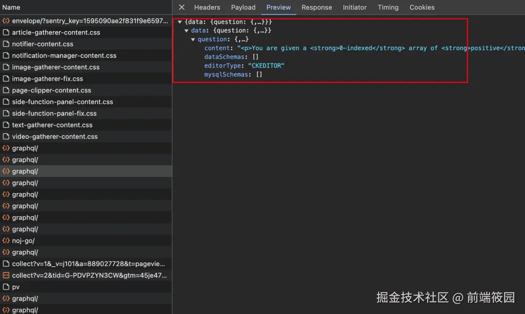This screenshot has height=314, width=525.
Task: Select the editorType "CKEDITOR" line
Action: pyautogui.click(x=244, y=66)
